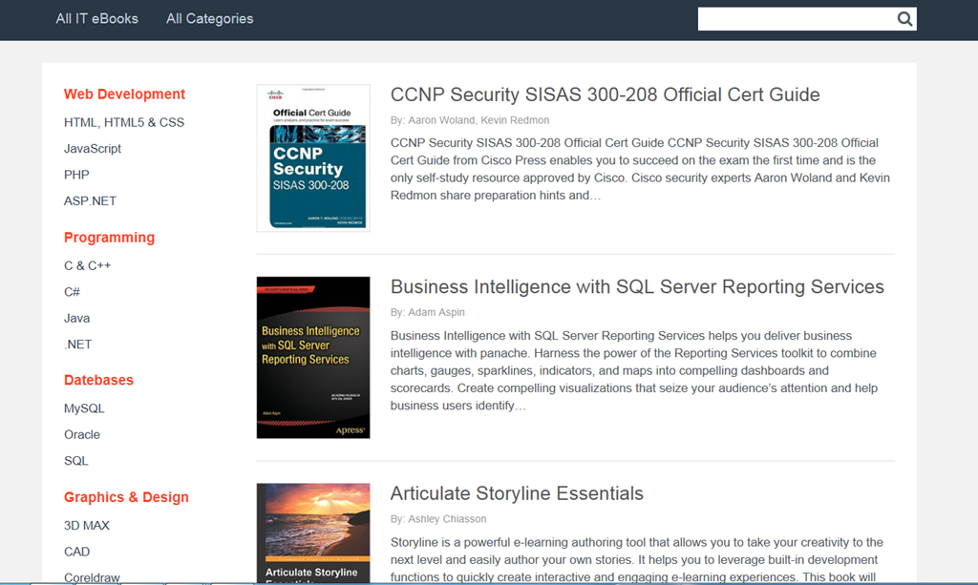Open the CCNP Security book cover thumbnail
The width and height of the screenshot is (978, 585).
click(313, 158)
